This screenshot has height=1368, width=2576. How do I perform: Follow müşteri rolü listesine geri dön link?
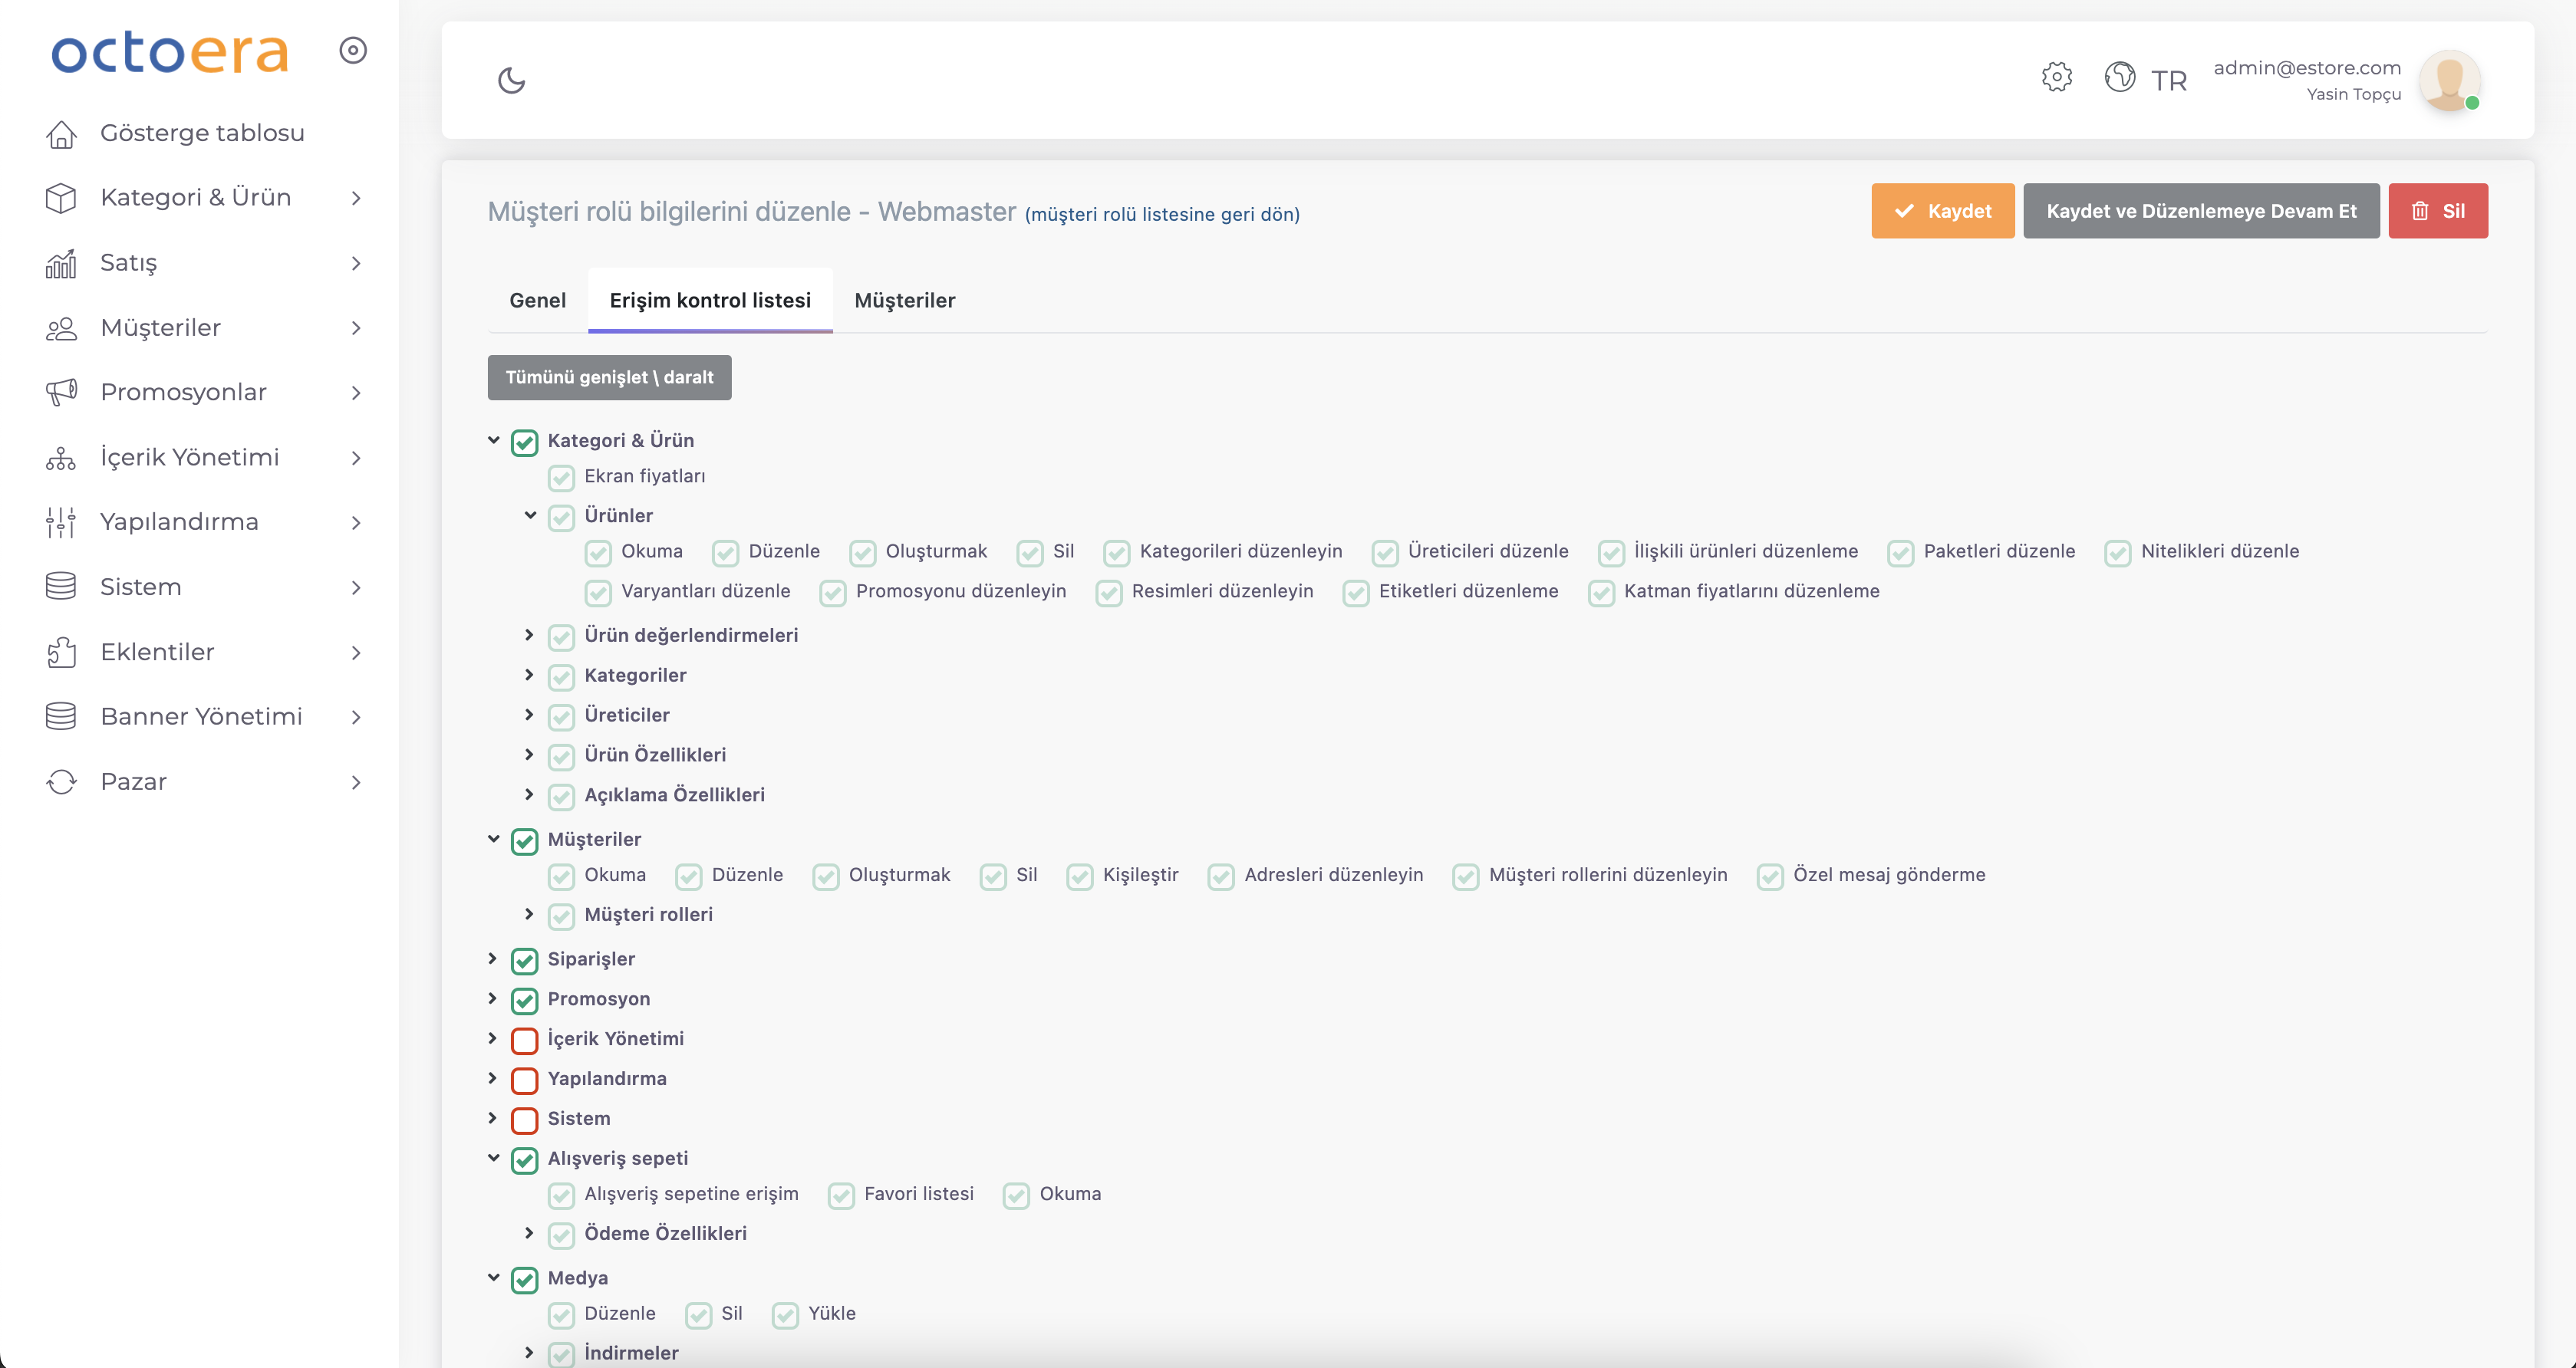click(1162, 214)
